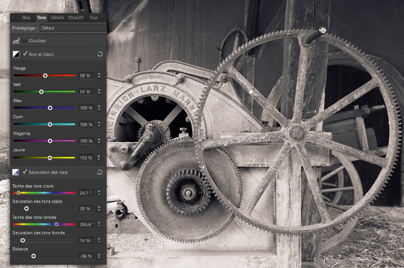Image resolution: width=404 pixels, height=268 pixels.
Task: Click the Rouge slider handle
Action: pos(45,76)
